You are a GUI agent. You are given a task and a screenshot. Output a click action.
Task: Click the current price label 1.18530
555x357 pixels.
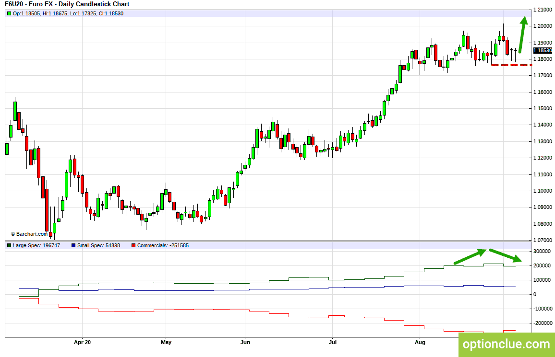[x=543, y=50]
